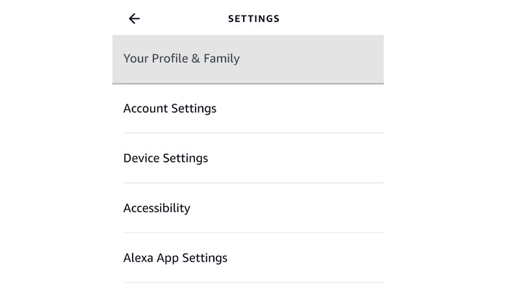Click the Alexa App Settings text
The image size is (507, 284).
175,258
